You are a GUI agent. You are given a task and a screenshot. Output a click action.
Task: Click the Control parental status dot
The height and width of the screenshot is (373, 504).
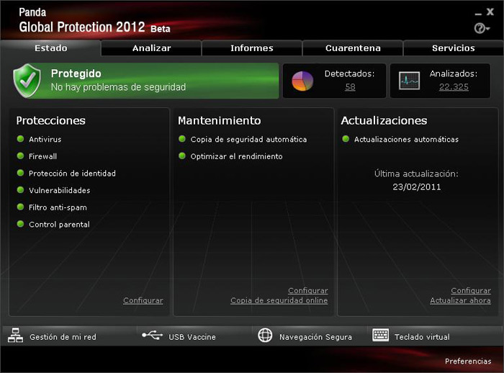pos(21,224)
